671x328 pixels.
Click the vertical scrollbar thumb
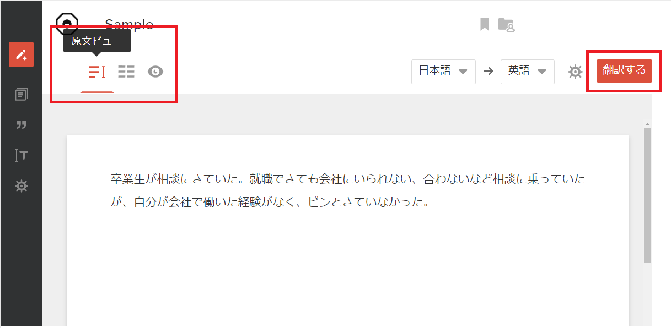pyautogui.click(x=648, y=195)
